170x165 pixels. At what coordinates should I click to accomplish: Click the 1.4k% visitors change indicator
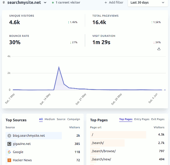pyautogui.click(x=73, y=22)
